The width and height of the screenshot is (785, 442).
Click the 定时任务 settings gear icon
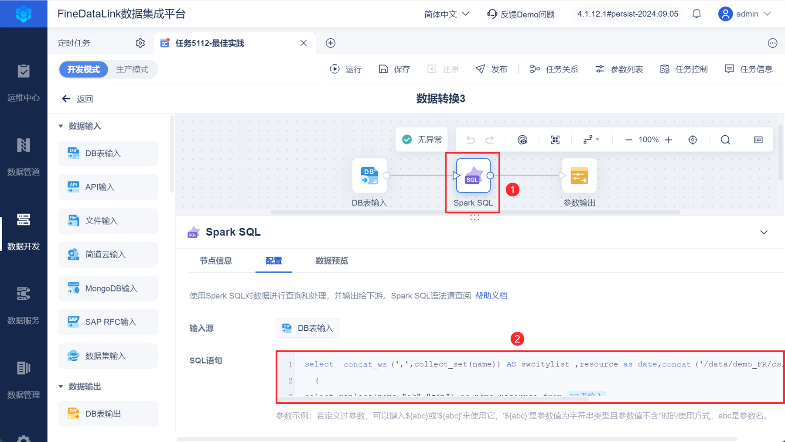140,43
